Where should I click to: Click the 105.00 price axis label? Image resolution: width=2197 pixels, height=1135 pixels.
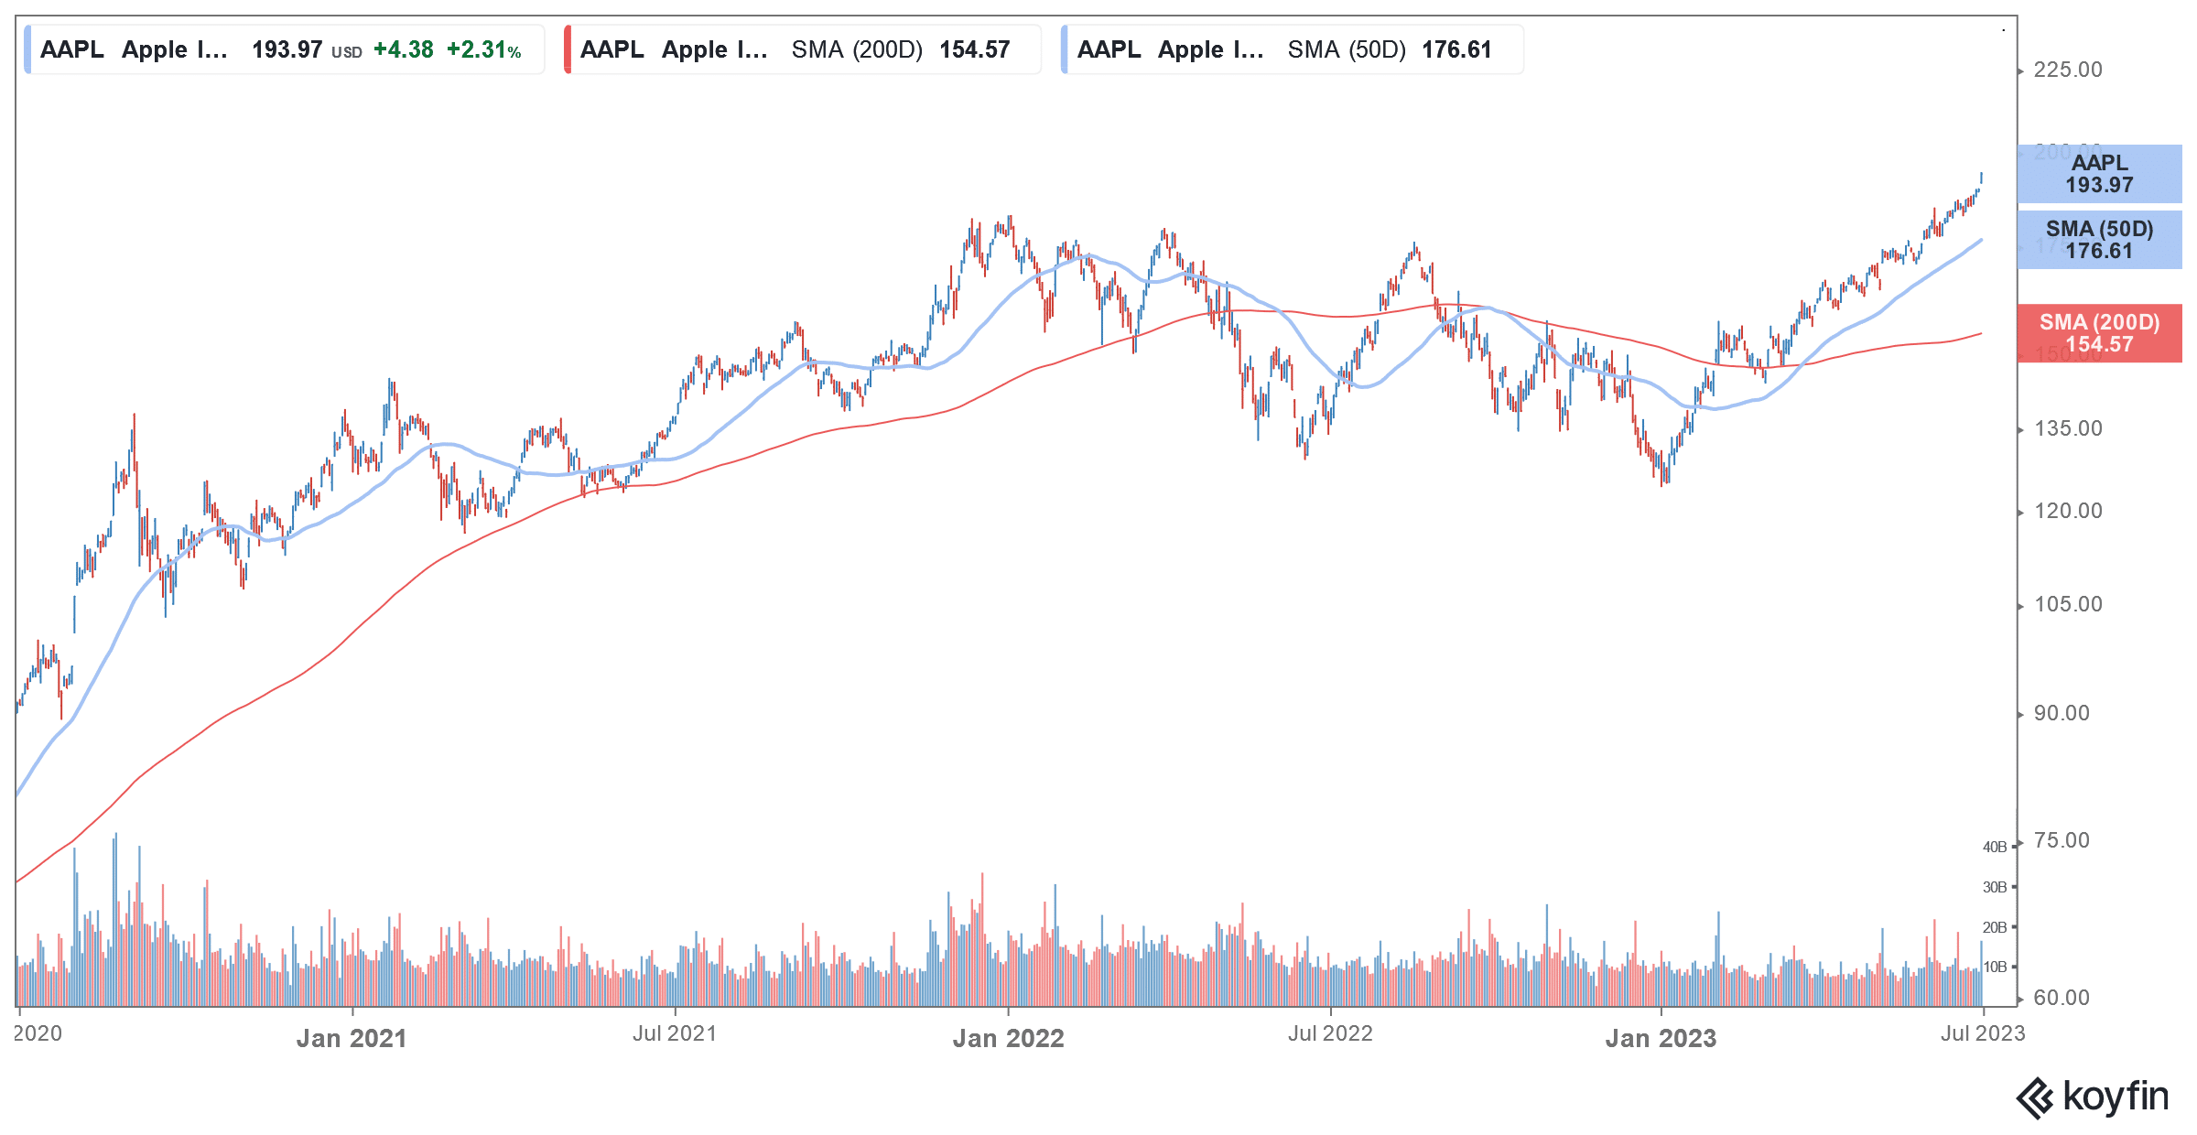[2068, 604]
